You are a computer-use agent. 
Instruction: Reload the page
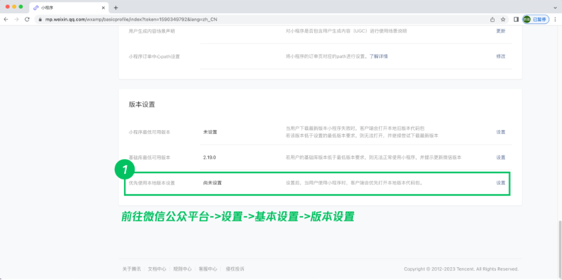(27, 19)
